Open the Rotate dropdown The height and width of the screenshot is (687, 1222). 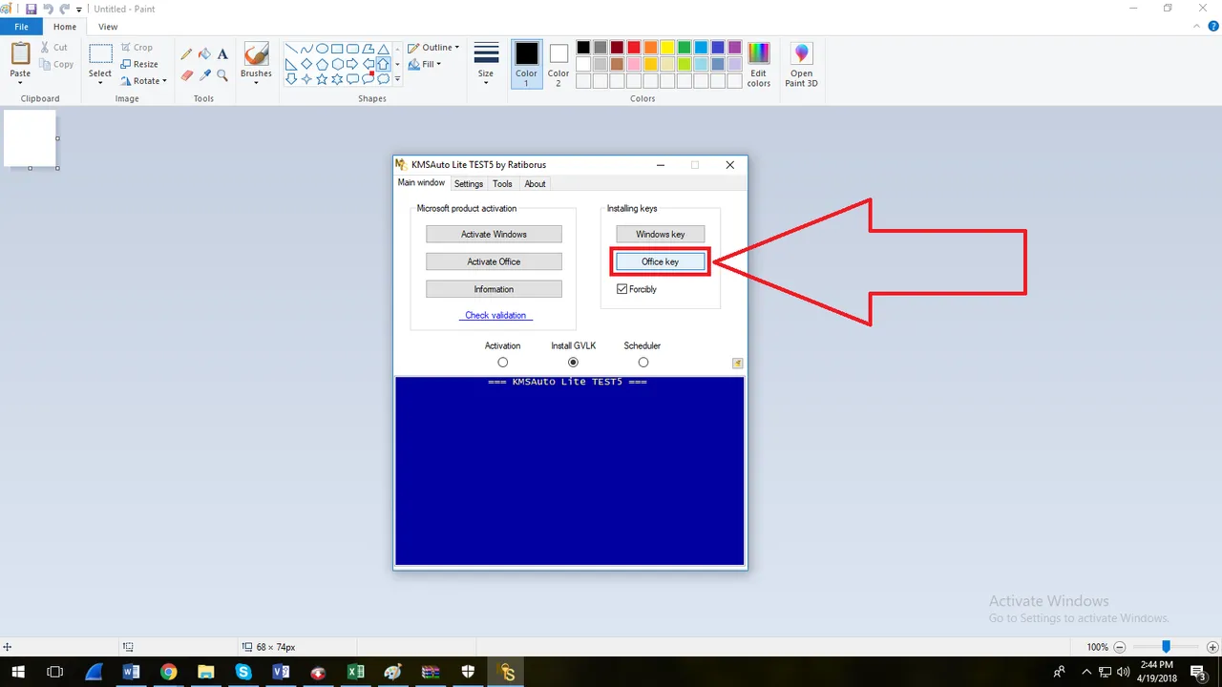coord(144,81)
